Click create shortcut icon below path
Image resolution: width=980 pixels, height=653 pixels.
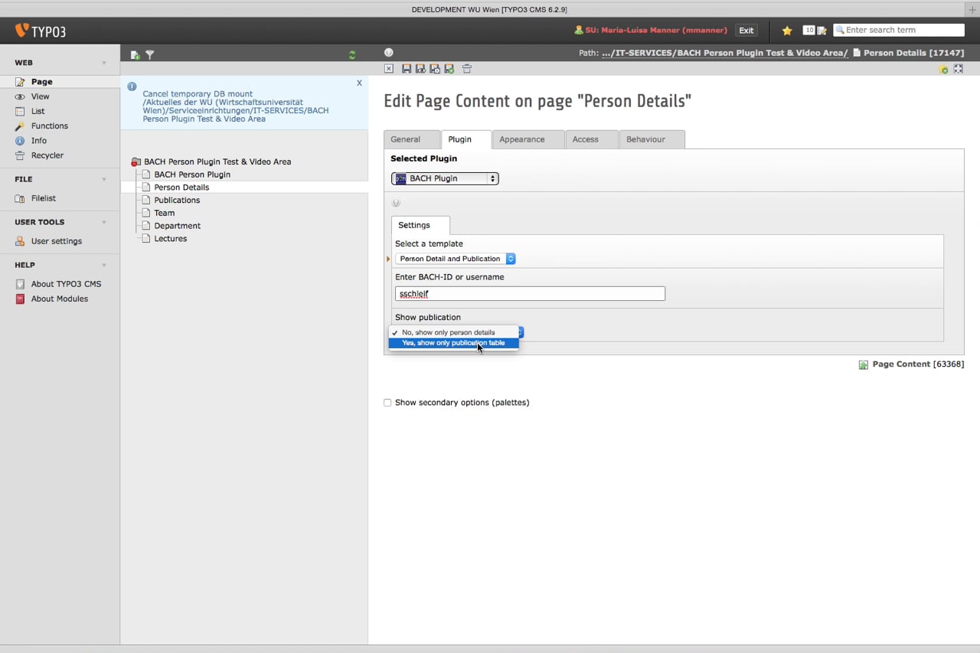(x=943, y=69)
